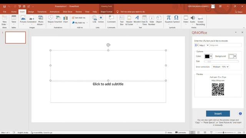Open the Error correction dropdown
This screenshot has height=138, width=246.
(220, 67)
